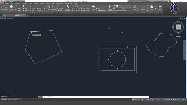Expand the Modify panel

34,13
